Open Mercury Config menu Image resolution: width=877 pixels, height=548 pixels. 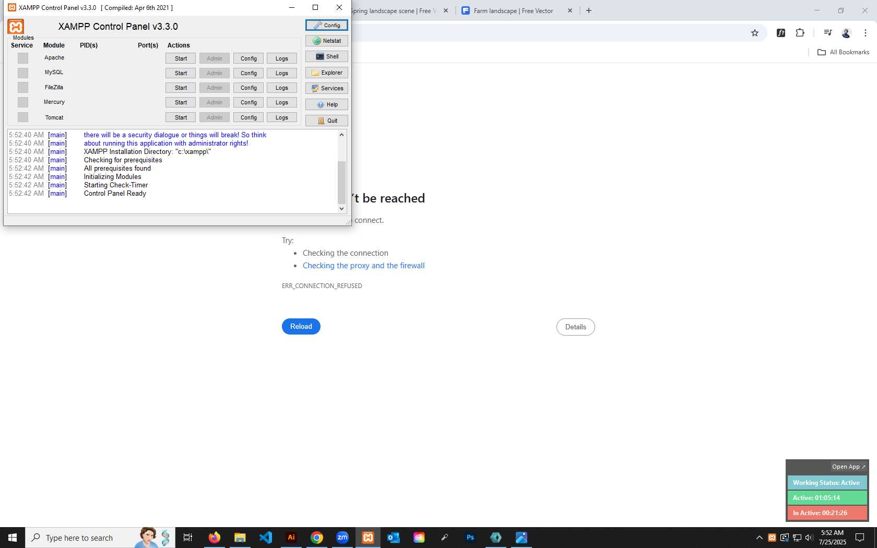pyautogui.click(x=248, y=102)
